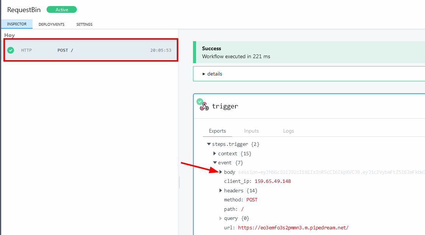
Task: Click the pipedream.net url value
Action: point(293,228)
